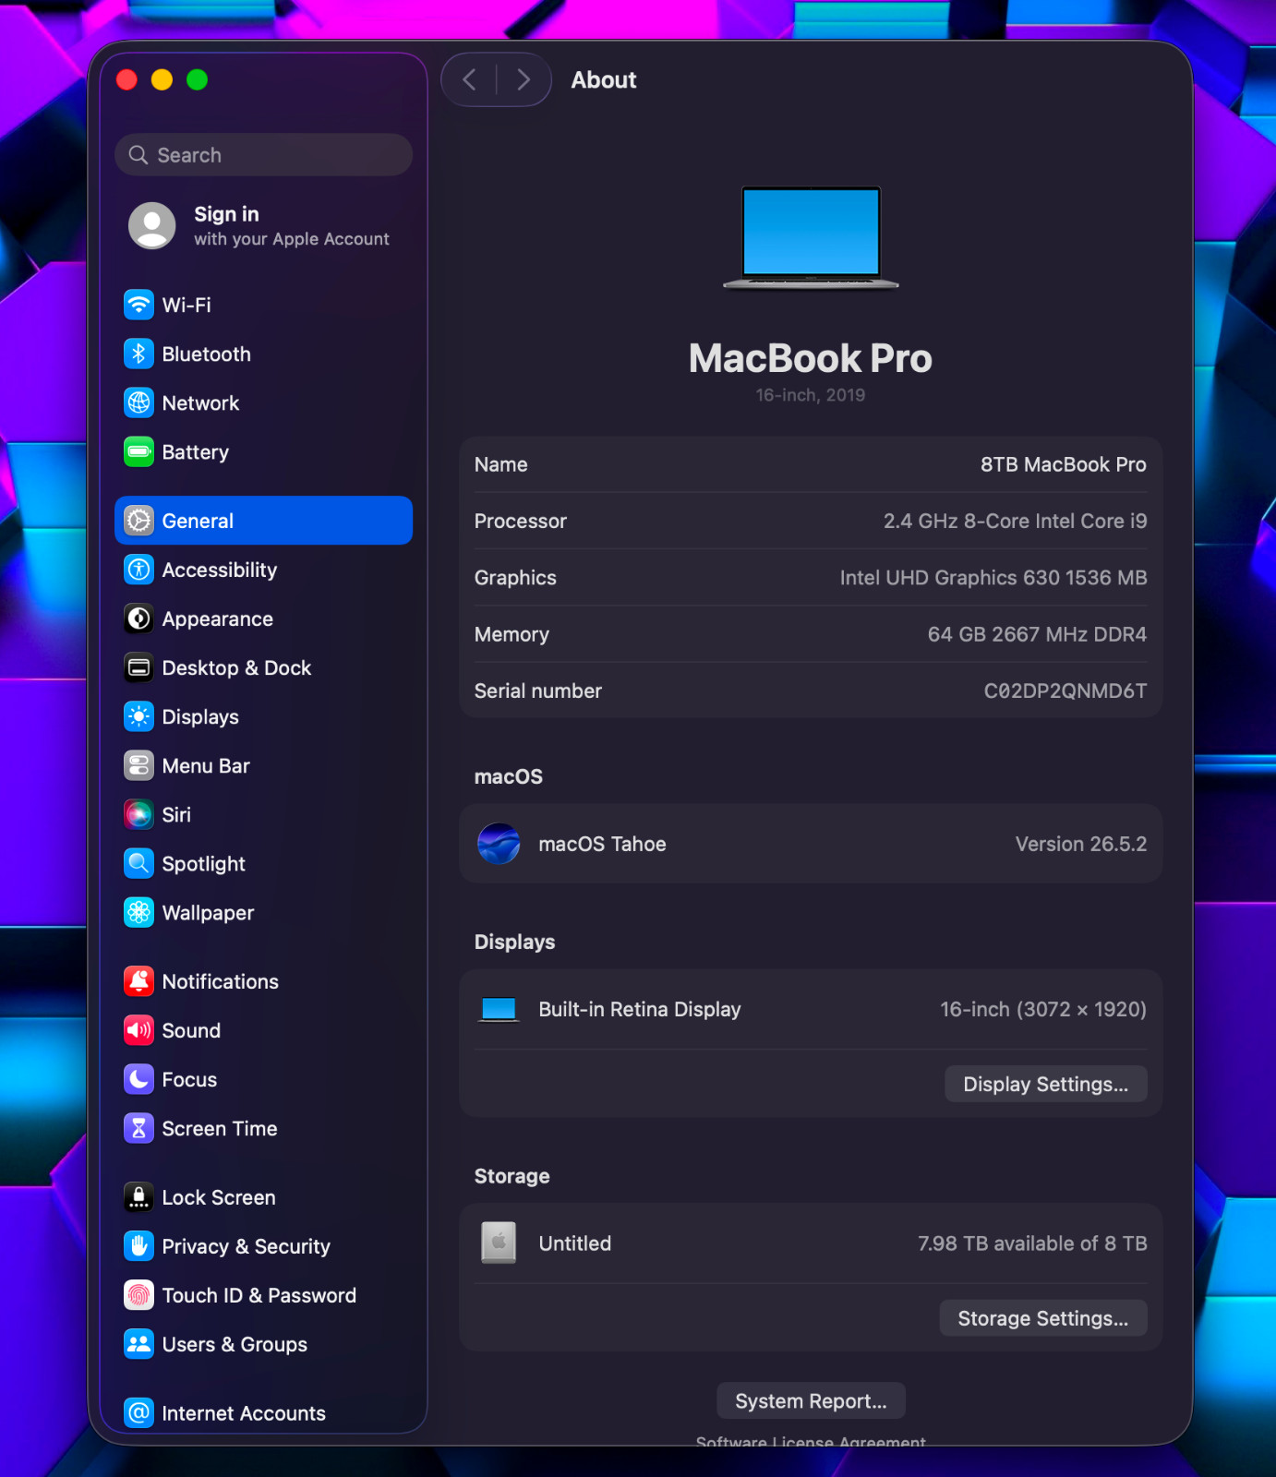Click the System Report... button
Screen dimensions: 1276x1477
(x=811, y=1401)
